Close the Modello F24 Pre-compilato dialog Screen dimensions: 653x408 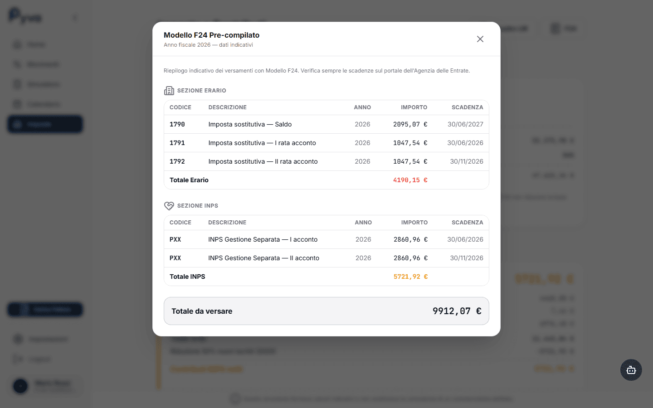point(480,39)
